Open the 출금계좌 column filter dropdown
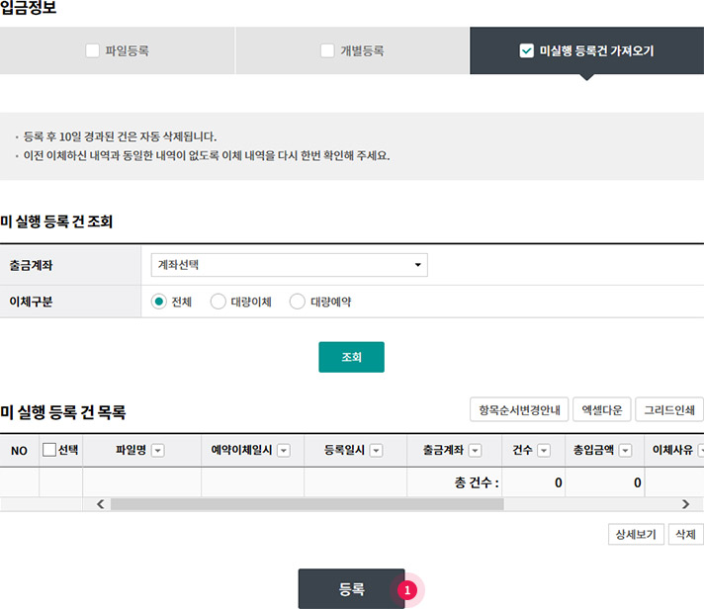The width and height of the screenshot is (704, 610). pos(475,450)
